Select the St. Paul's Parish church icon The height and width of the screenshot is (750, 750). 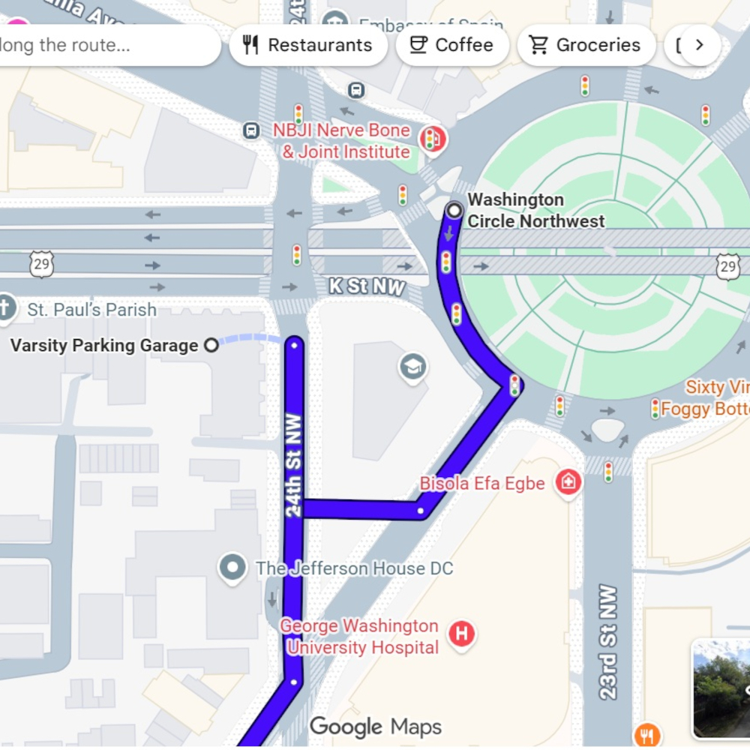[x=7, y=307]
